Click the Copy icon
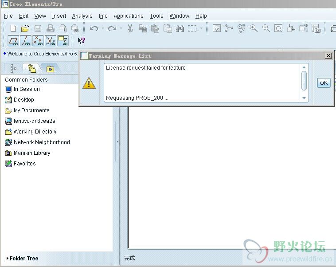336x267 pixels. (x=143, y=28)
